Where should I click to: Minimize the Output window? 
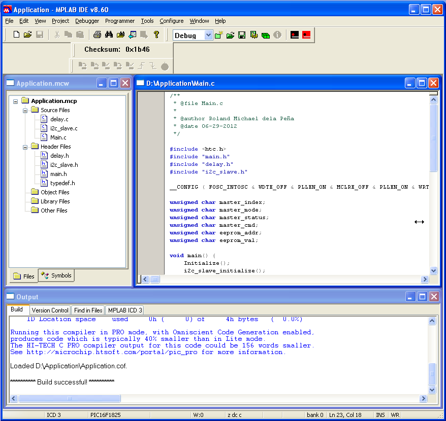pos(410,297)
